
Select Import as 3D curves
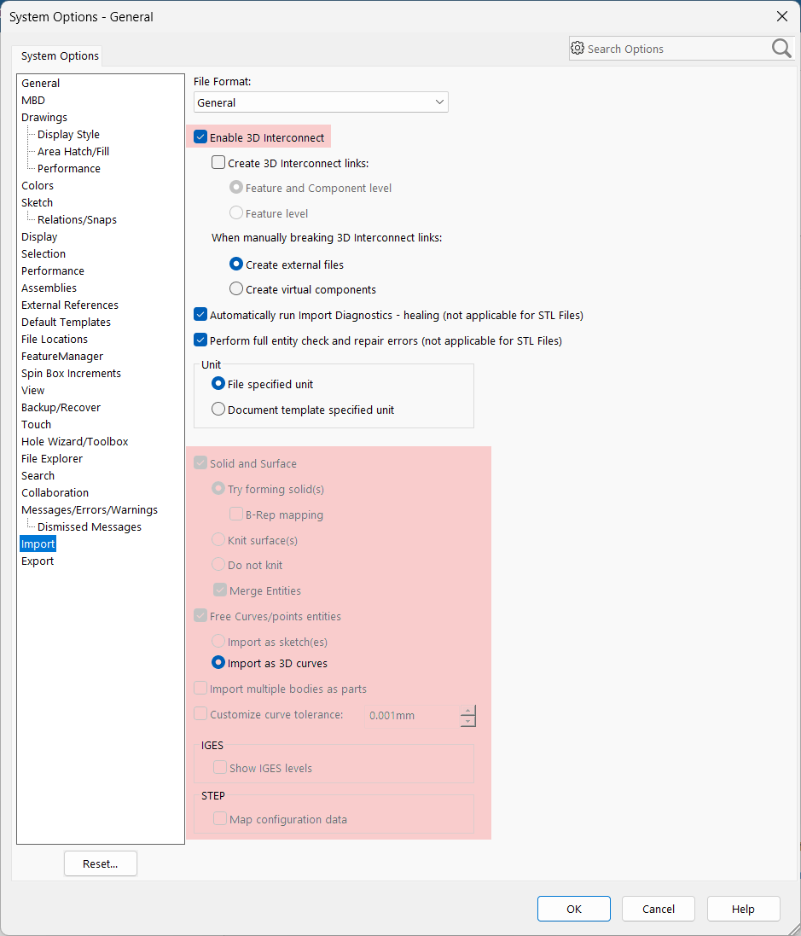[218, 663]
